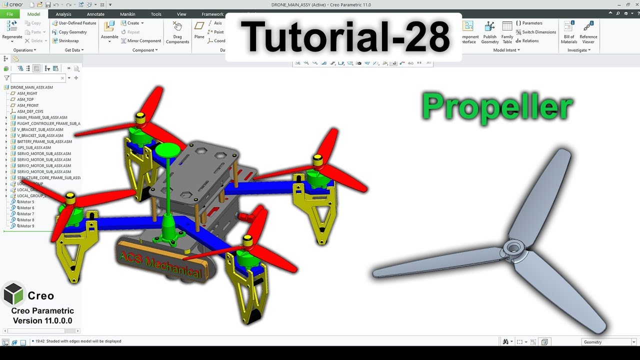Toggle Switch Dimensions display

[x=535, y=32]
